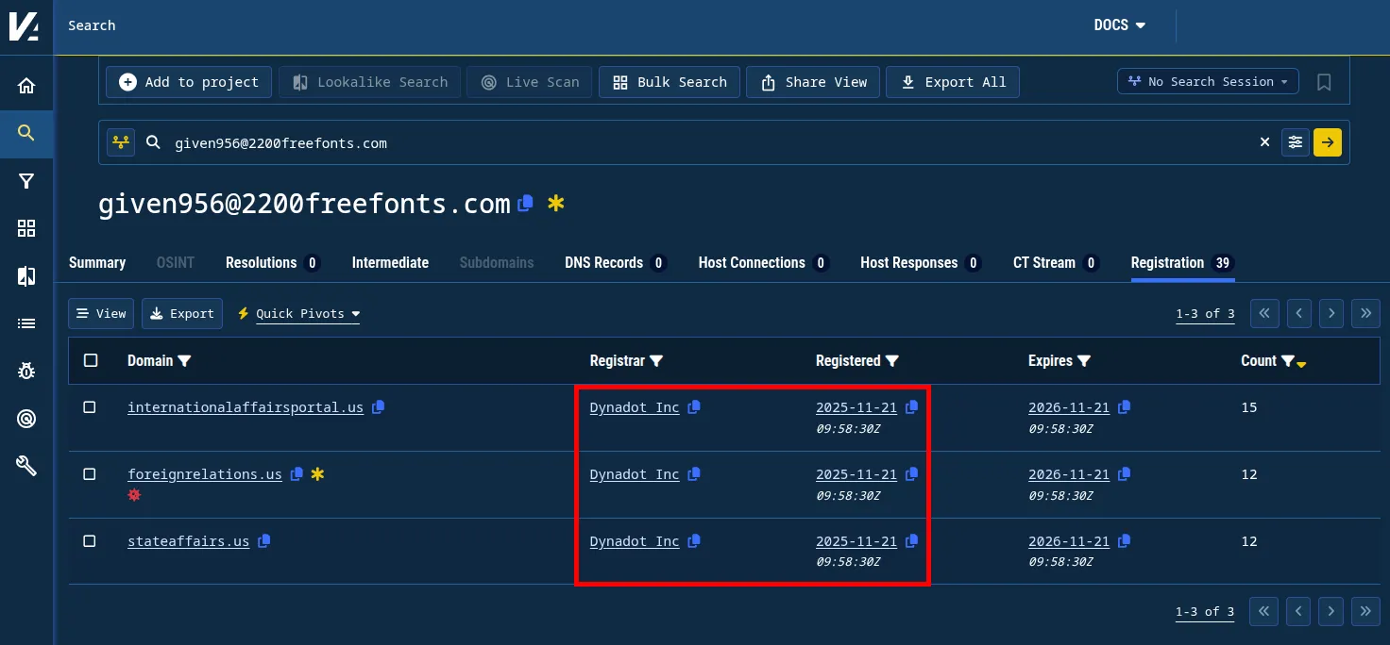Clear the search query with X
The image size is (1390, 645).
coord(1265,142)
